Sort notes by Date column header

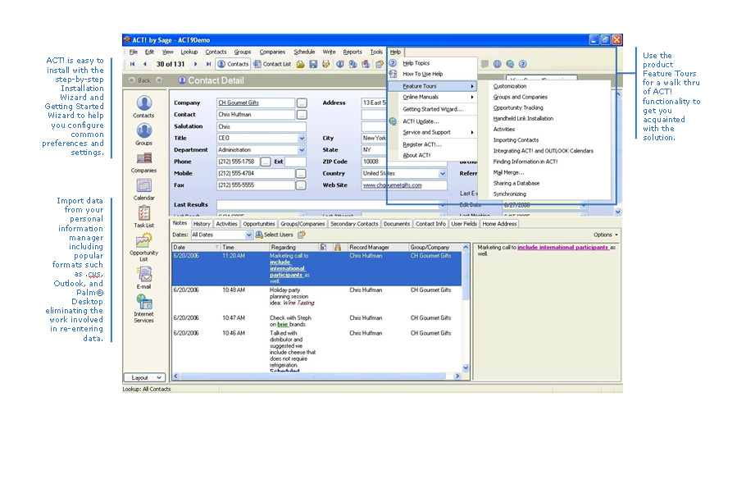(x=196, y=247)
